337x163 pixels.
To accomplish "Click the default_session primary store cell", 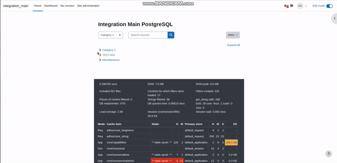I will 196,148.
